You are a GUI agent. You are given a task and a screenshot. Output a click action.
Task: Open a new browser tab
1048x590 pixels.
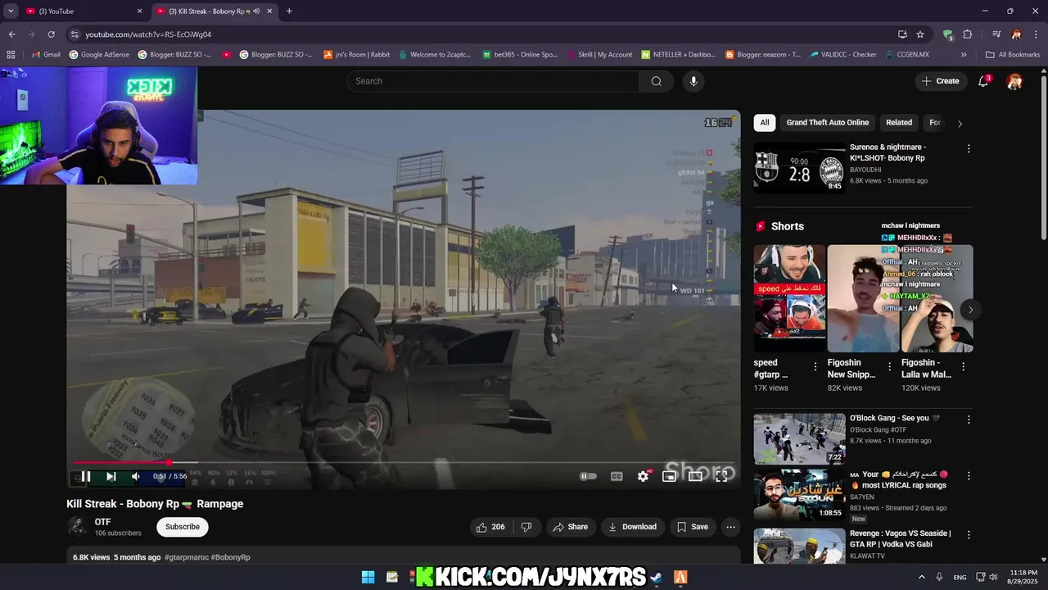(289, 11)
